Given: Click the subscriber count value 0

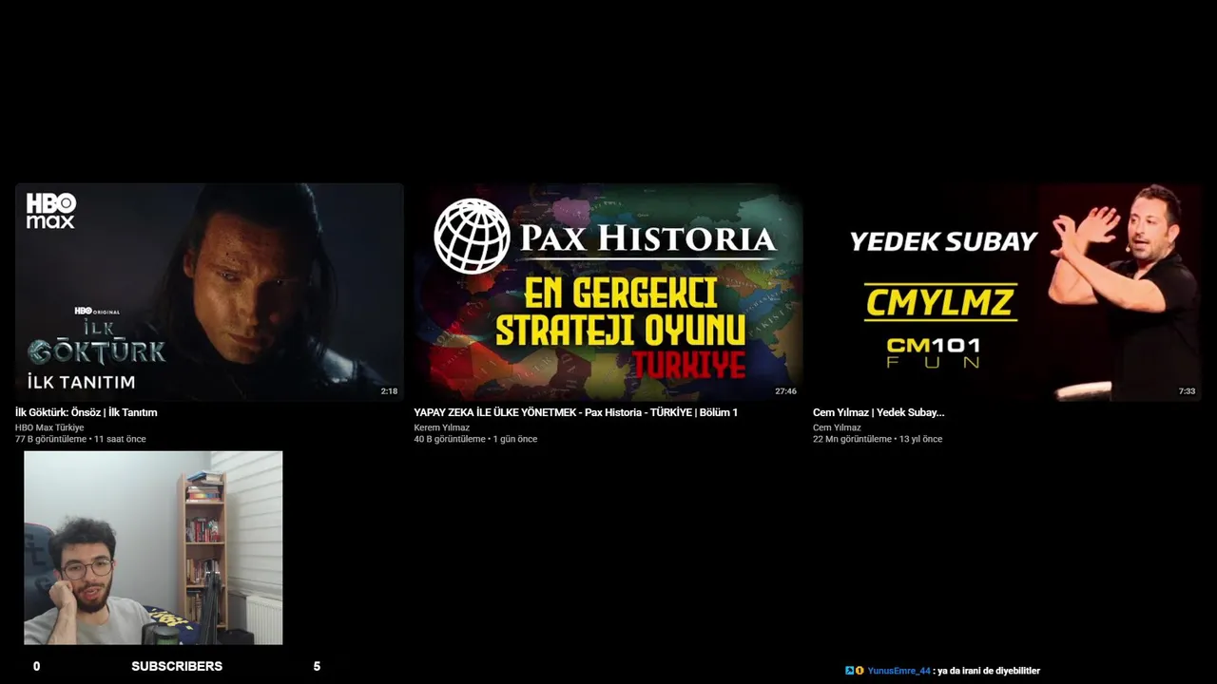Looking at the screenshot, I should [x=36, y=666].
